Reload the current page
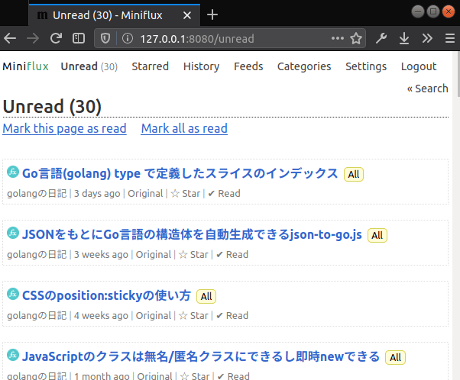The height and width of the screenshot is (380, 460). 56,38
